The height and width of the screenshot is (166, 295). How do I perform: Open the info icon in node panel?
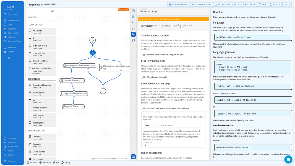click(x=133, y=11)
